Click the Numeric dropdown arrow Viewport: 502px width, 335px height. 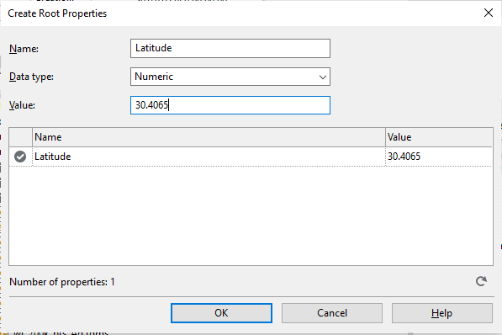(322, 77)
